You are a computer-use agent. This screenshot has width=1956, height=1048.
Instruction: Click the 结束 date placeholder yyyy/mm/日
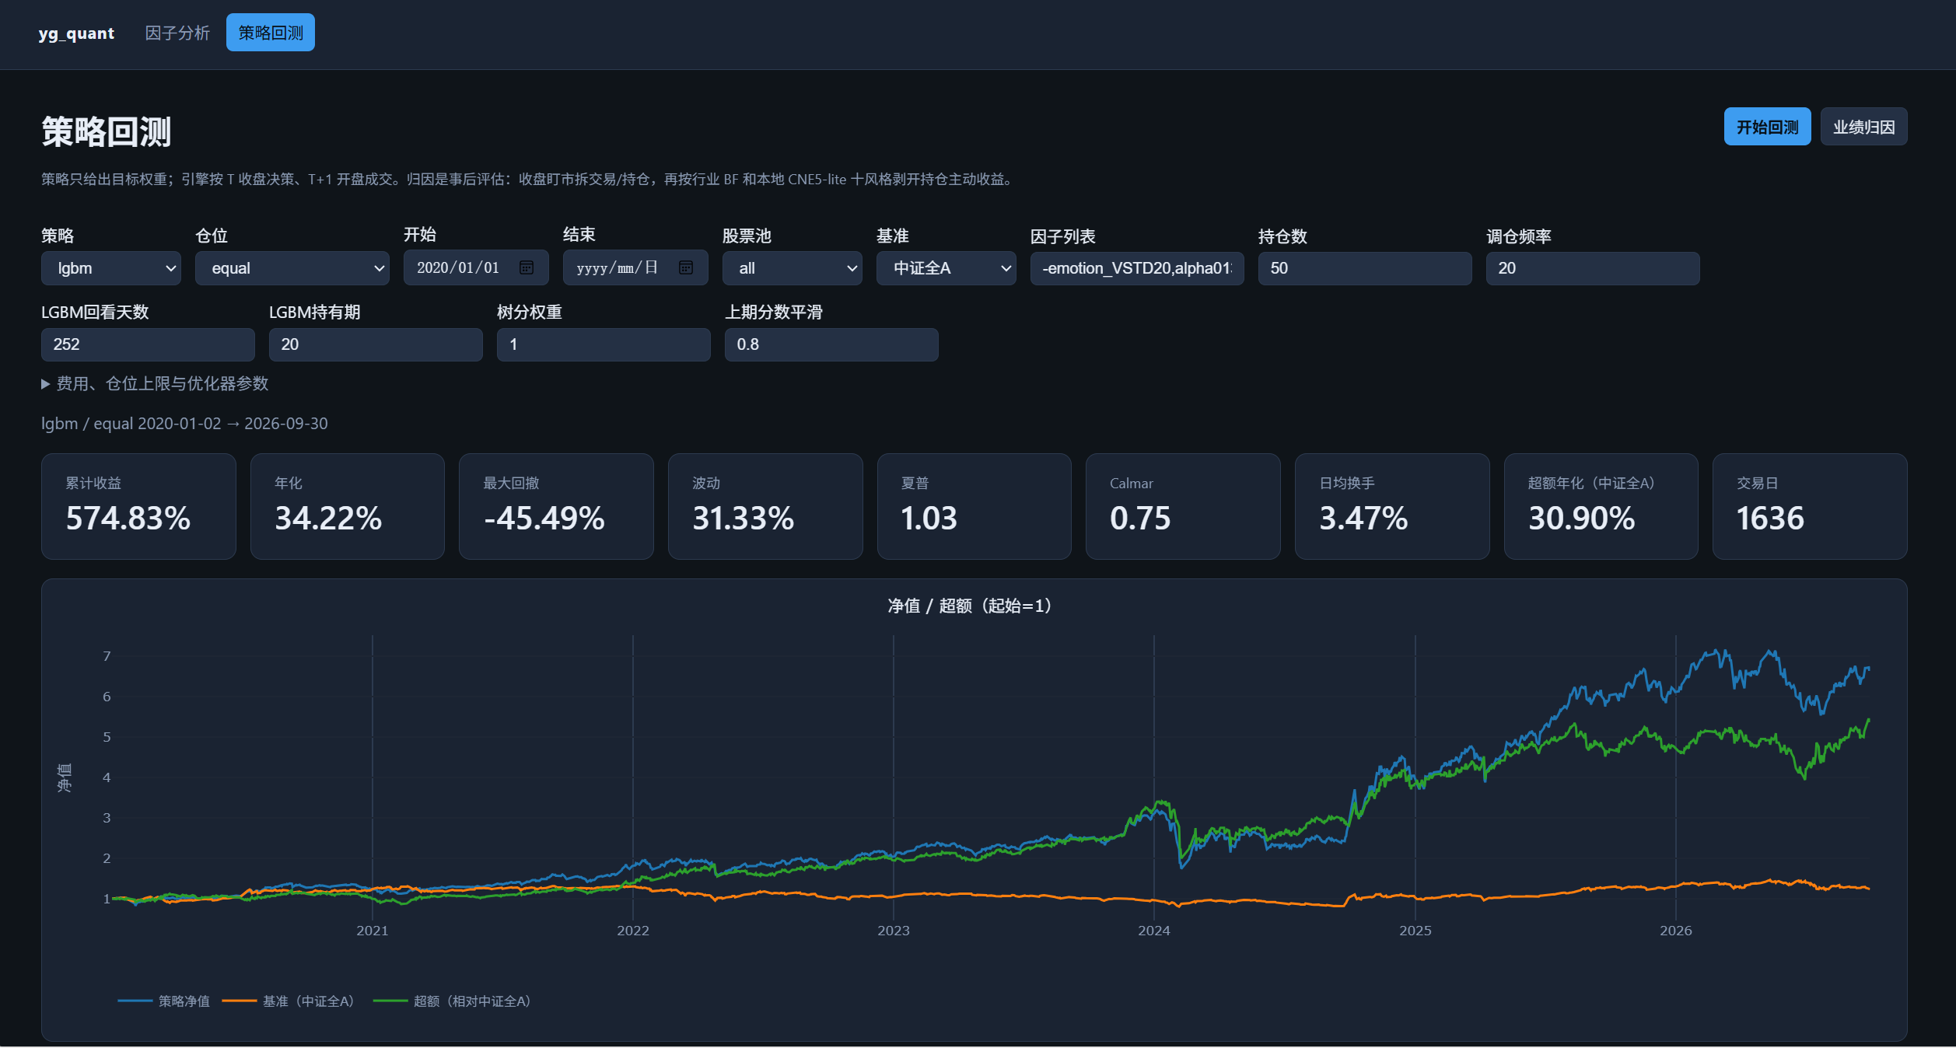618,267
